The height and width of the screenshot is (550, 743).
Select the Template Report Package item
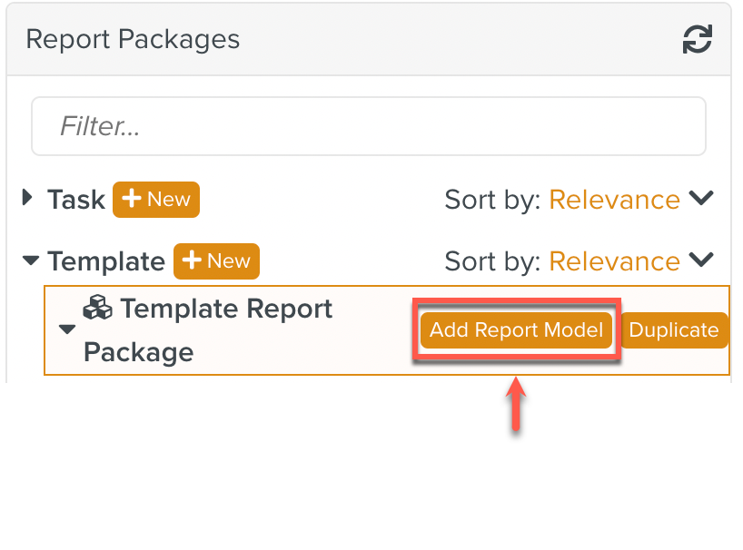(x=208, y=330)
